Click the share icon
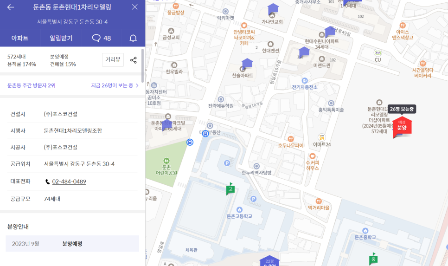This screenshot has height=266, width=448. click(134, 60)
